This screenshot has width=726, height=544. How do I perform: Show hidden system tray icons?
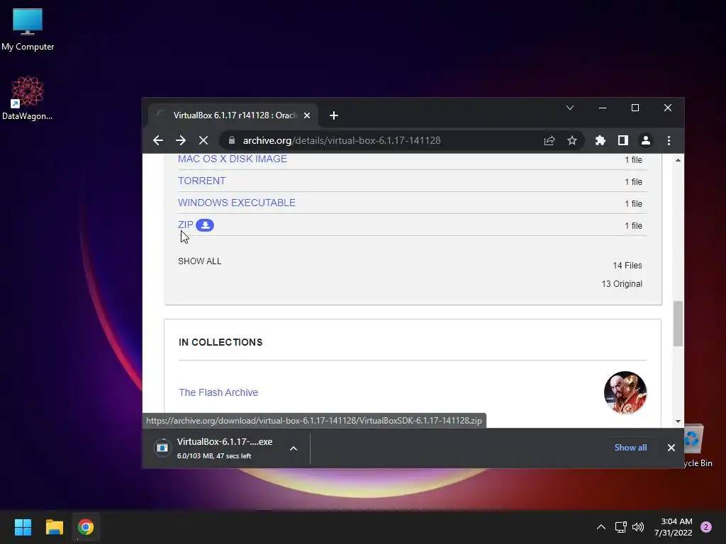coord(601,527)
